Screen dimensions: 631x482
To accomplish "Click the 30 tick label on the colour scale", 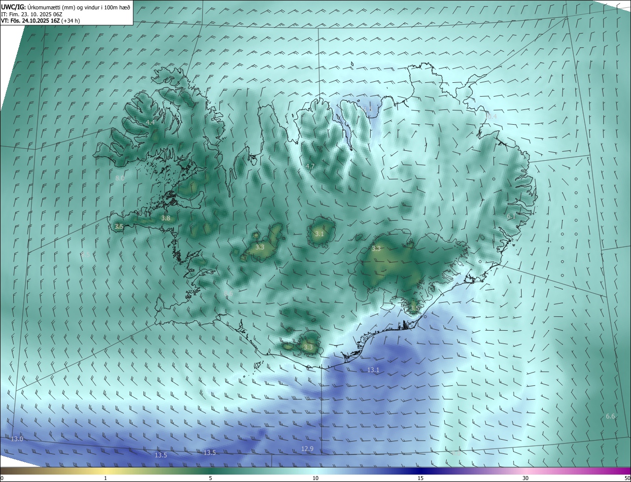I will (526, 478).
